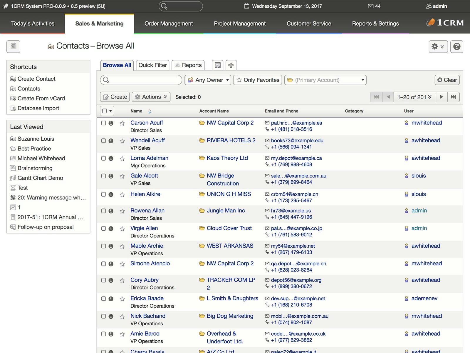The width and height of the screenshot is (470, 353).
Task: Star Cory Aubry as favorite
Action: click(122, 280)
